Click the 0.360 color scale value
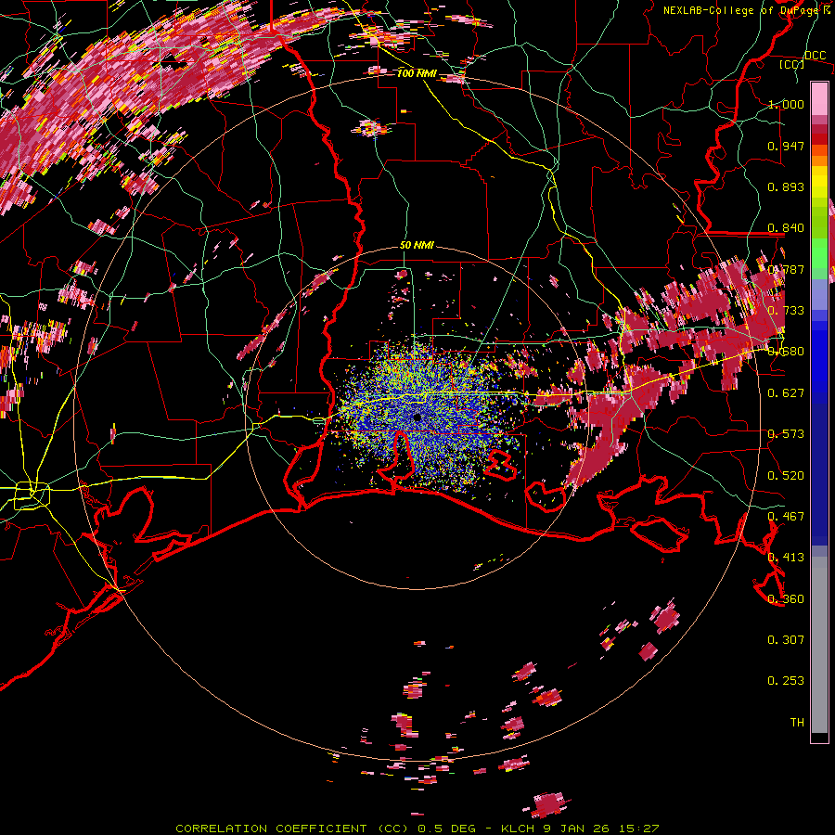The height and width of the screenshot is (835, 835). click(786, 599)
